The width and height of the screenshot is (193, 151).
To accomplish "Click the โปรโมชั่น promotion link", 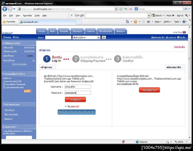I will tap(179, 47).
